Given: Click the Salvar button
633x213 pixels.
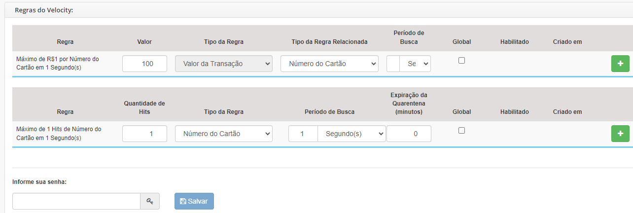Looking at the screenshot, I should pos(194,201).
